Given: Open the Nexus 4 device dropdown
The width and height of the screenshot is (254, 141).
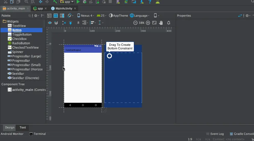Looking at the screenshot, I should click(x=86, y=16).
